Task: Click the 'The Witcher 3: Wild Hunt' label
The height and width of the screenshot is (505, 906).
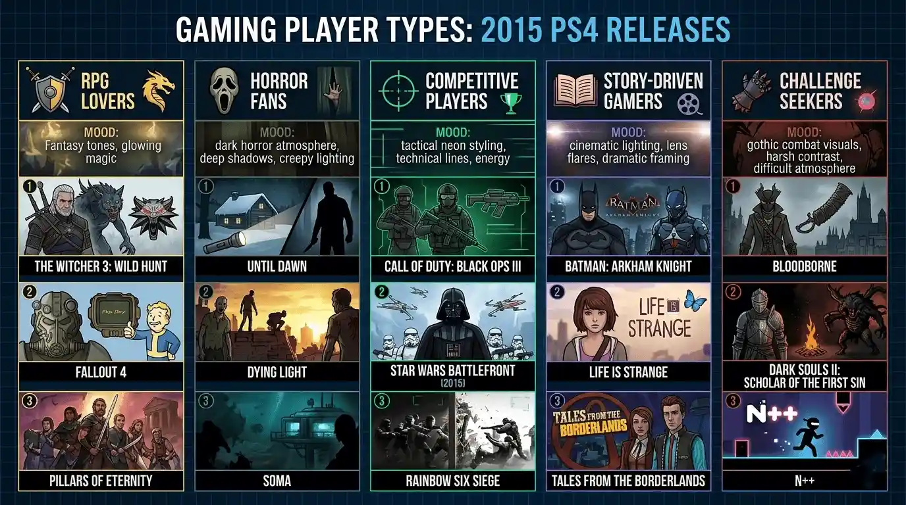Action: (x=101, y=266)
